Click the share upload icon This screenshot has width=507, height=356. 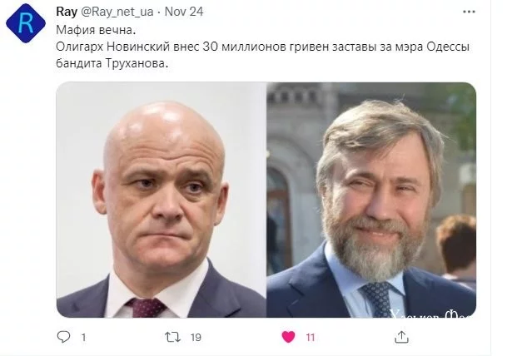click(x=401, y=337)
